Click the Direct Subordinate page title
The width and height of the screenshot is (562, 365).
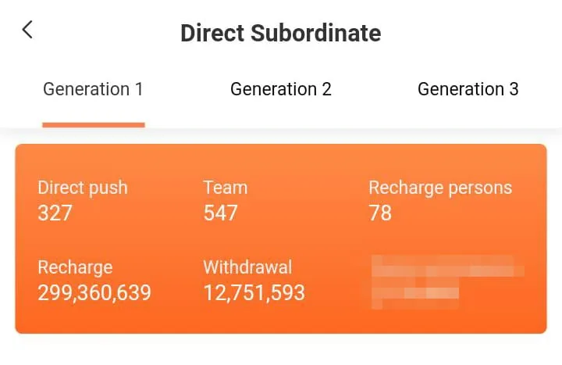point(281,33)
